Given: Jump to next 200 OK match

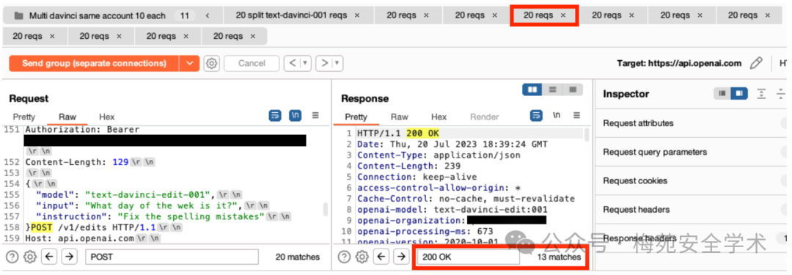Looking at the screenshot, I should click(x=401, y=257).
